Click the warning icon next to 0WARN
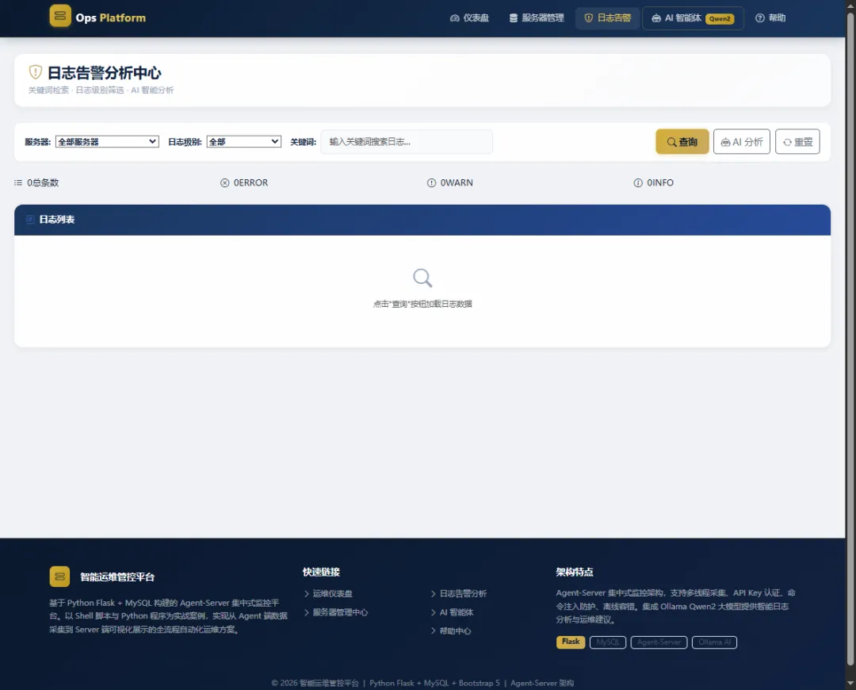This screenshot has width=856, height=690. 431,182
